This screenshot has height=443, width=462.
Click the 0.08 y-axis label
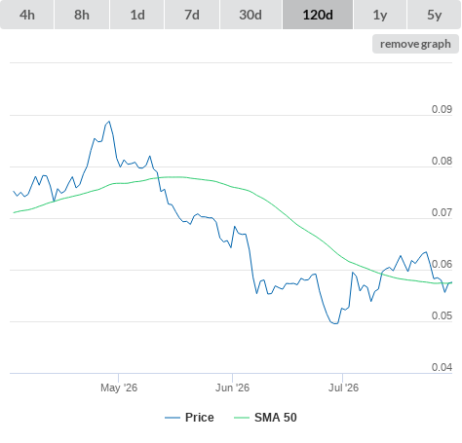tap(442, 161)
